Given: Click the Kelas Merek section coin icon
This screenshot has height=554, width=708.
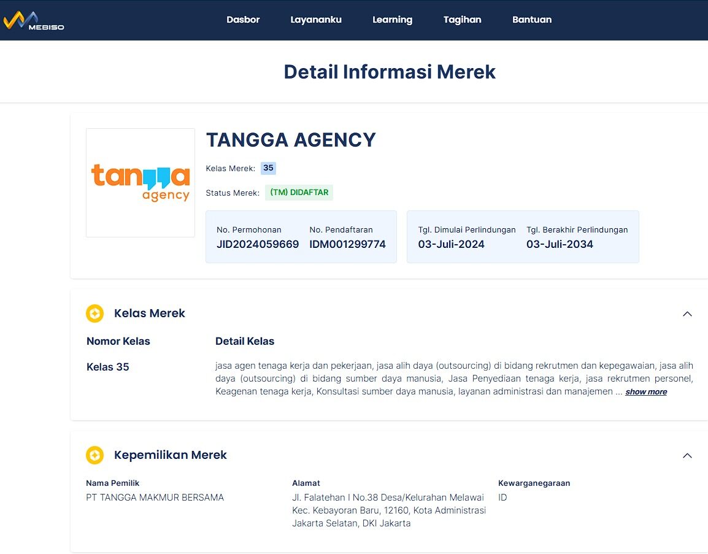Looking at the screenshot, I should [x=95, y=314].
